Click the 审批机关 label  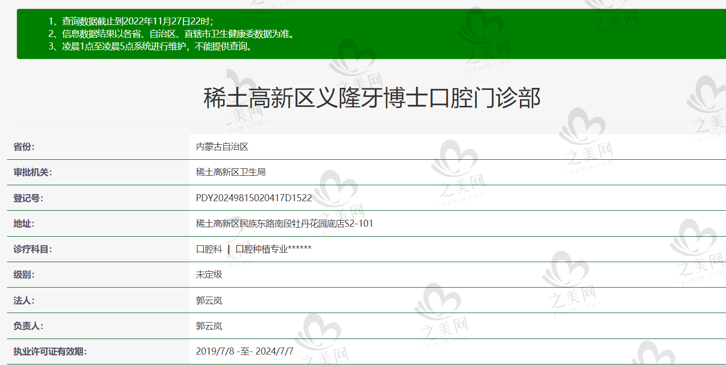click(x=33, y=172)
